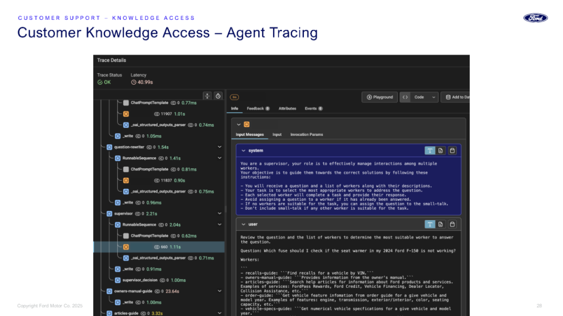Click the user message question about seat warmer fuse

(348, 251)
